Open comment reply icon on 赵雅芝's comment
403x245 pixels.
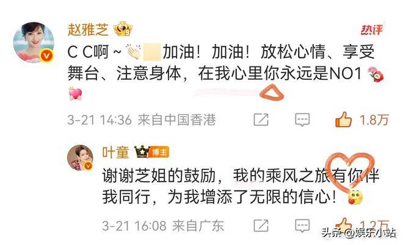(302, 120)
